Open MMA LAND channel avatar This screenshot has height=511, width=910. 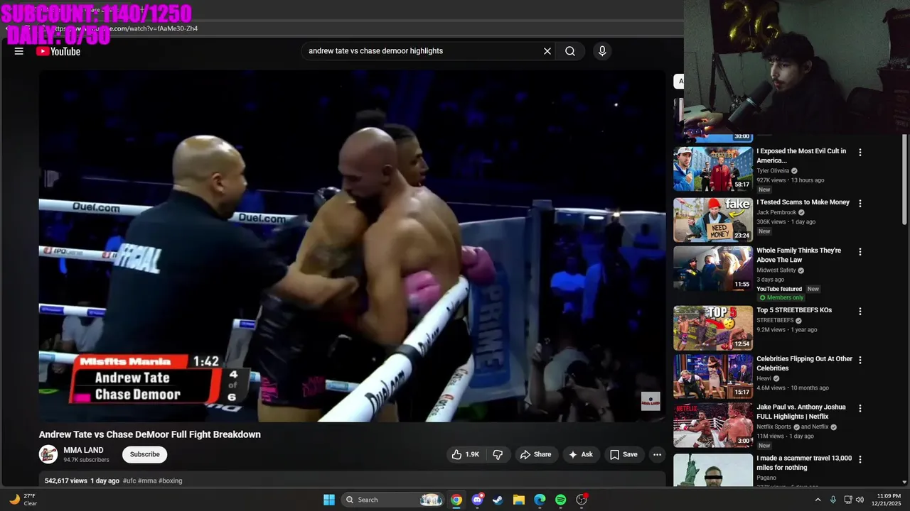(48, 454)
